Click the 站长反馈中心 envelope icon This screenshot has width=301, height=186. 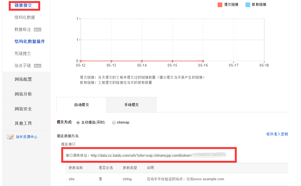[x=10, y=137]
